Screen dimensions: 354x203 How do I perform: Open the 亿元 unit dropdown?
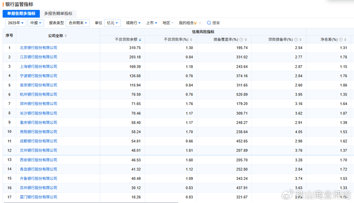(113, 23)
